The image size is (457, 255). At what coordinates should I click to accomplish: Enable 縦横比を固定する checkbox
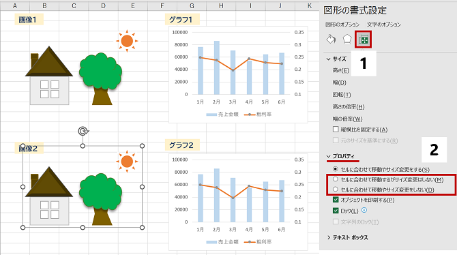pos(336,129)
